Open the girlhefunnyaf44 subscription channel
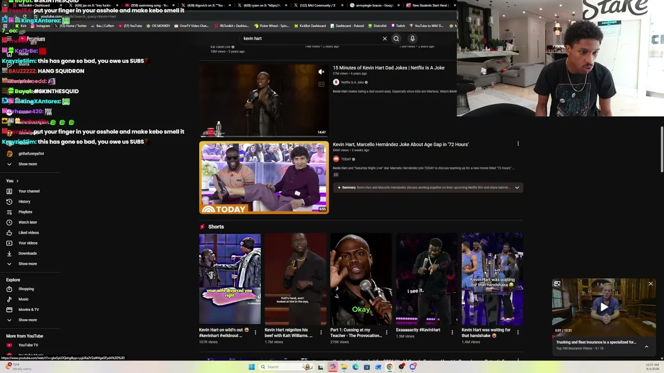 click(31, 154)
